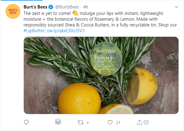This screenshot has height=131, width=184.
Task: Click the lemon emoji in the tweet text
Action: pyautogui.click(x=75, y=14)
